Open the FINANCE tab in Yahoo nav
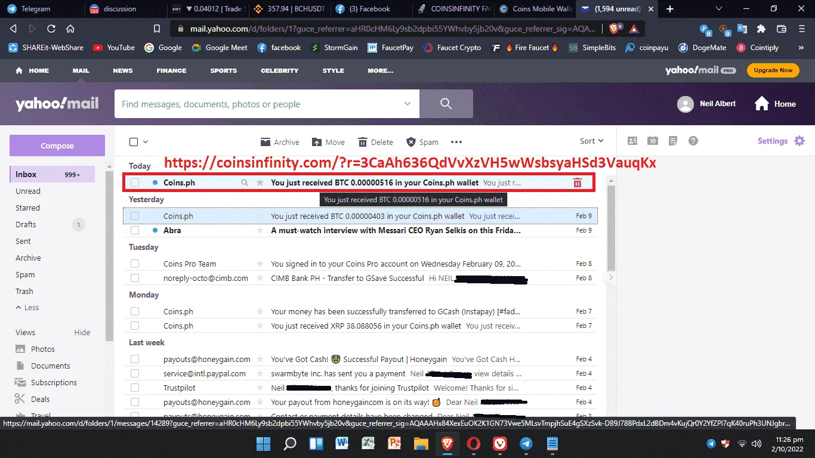The height and width of the screenshot is (458, 815). [172, 70]
